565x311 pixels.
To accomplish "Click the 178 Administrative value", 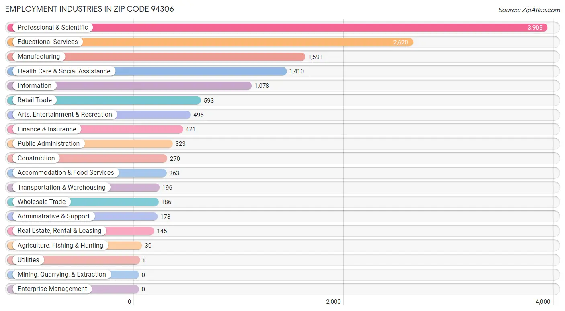I will pyautogui.click(x=165, y=217).
